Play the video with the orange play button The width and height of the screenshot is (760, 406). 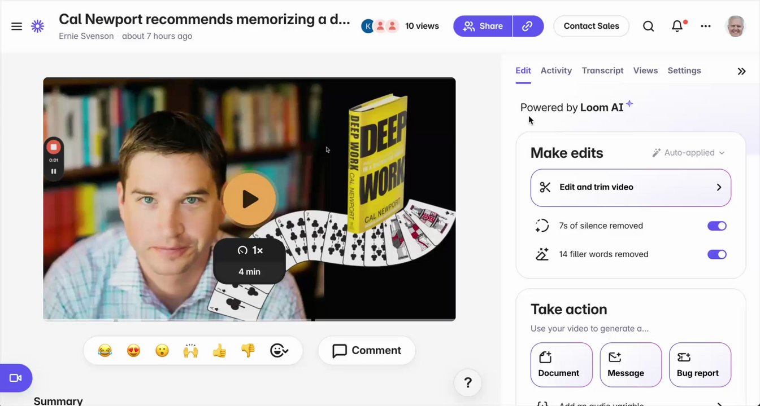[x=249, y=198]
